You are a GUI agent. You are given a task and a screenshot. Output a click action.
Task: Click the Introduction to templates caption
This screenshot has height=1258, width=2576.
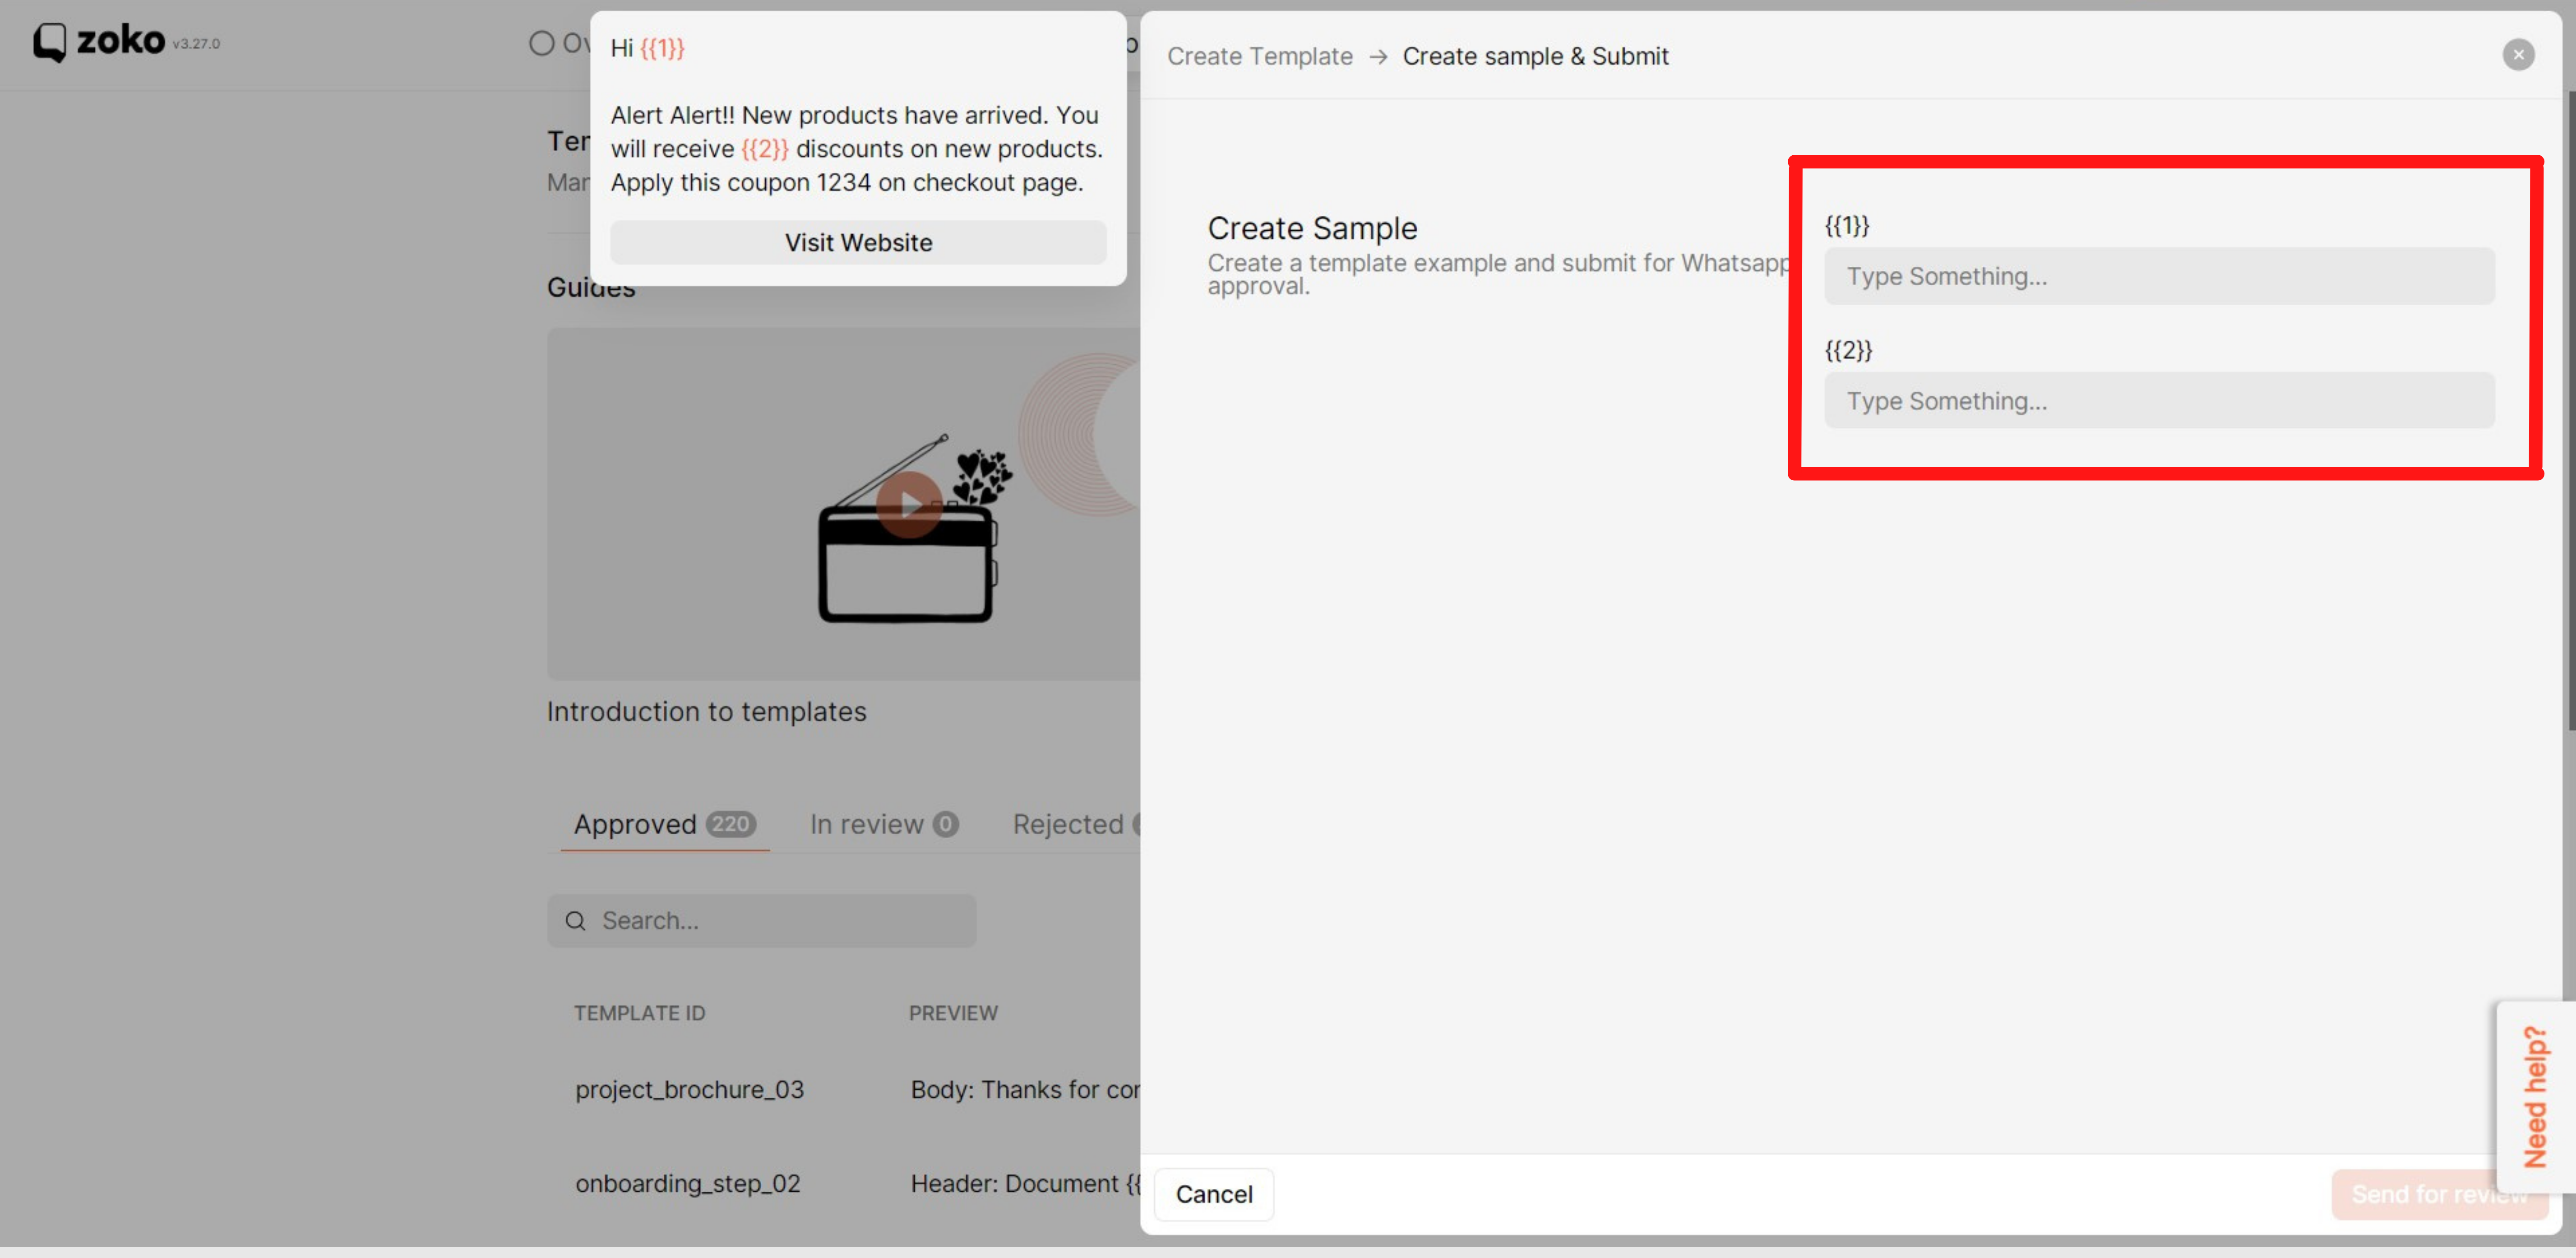click(706, 711)
